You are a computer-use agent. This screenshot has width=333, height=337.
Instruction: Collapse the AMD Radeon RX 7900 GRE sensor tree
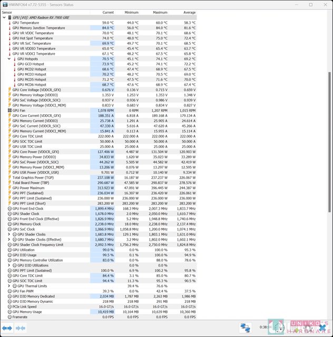coord(5,17)
